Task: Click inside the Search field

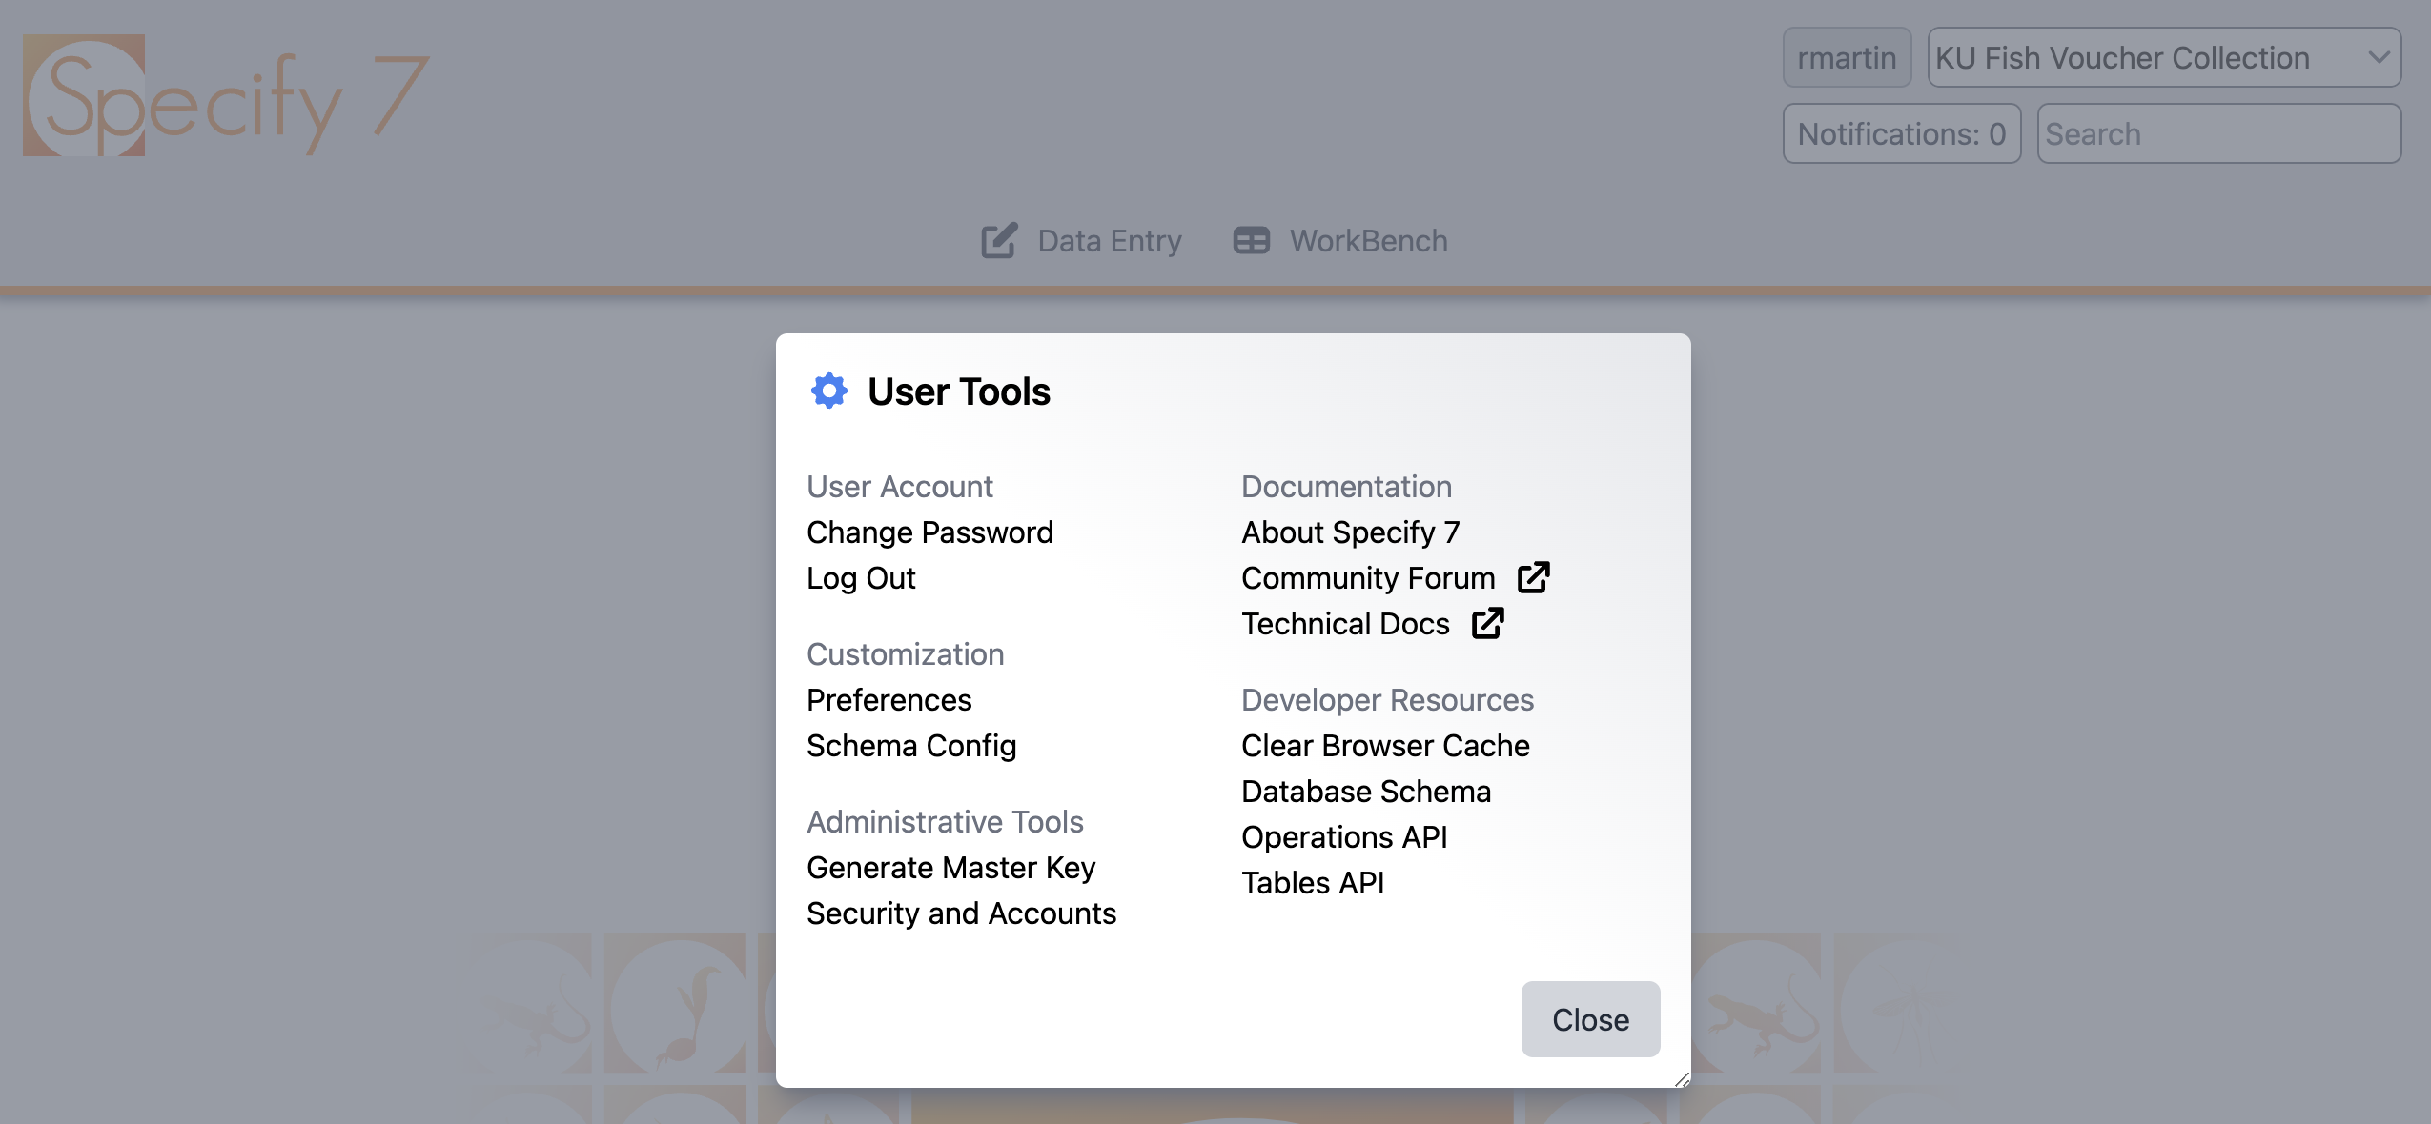Action: 2219,133
